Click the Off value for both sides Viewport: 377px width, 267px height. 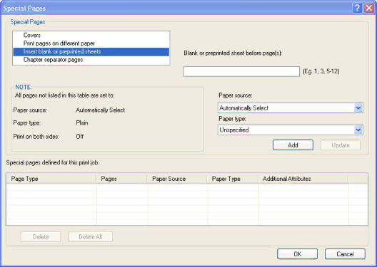[79, 137]
